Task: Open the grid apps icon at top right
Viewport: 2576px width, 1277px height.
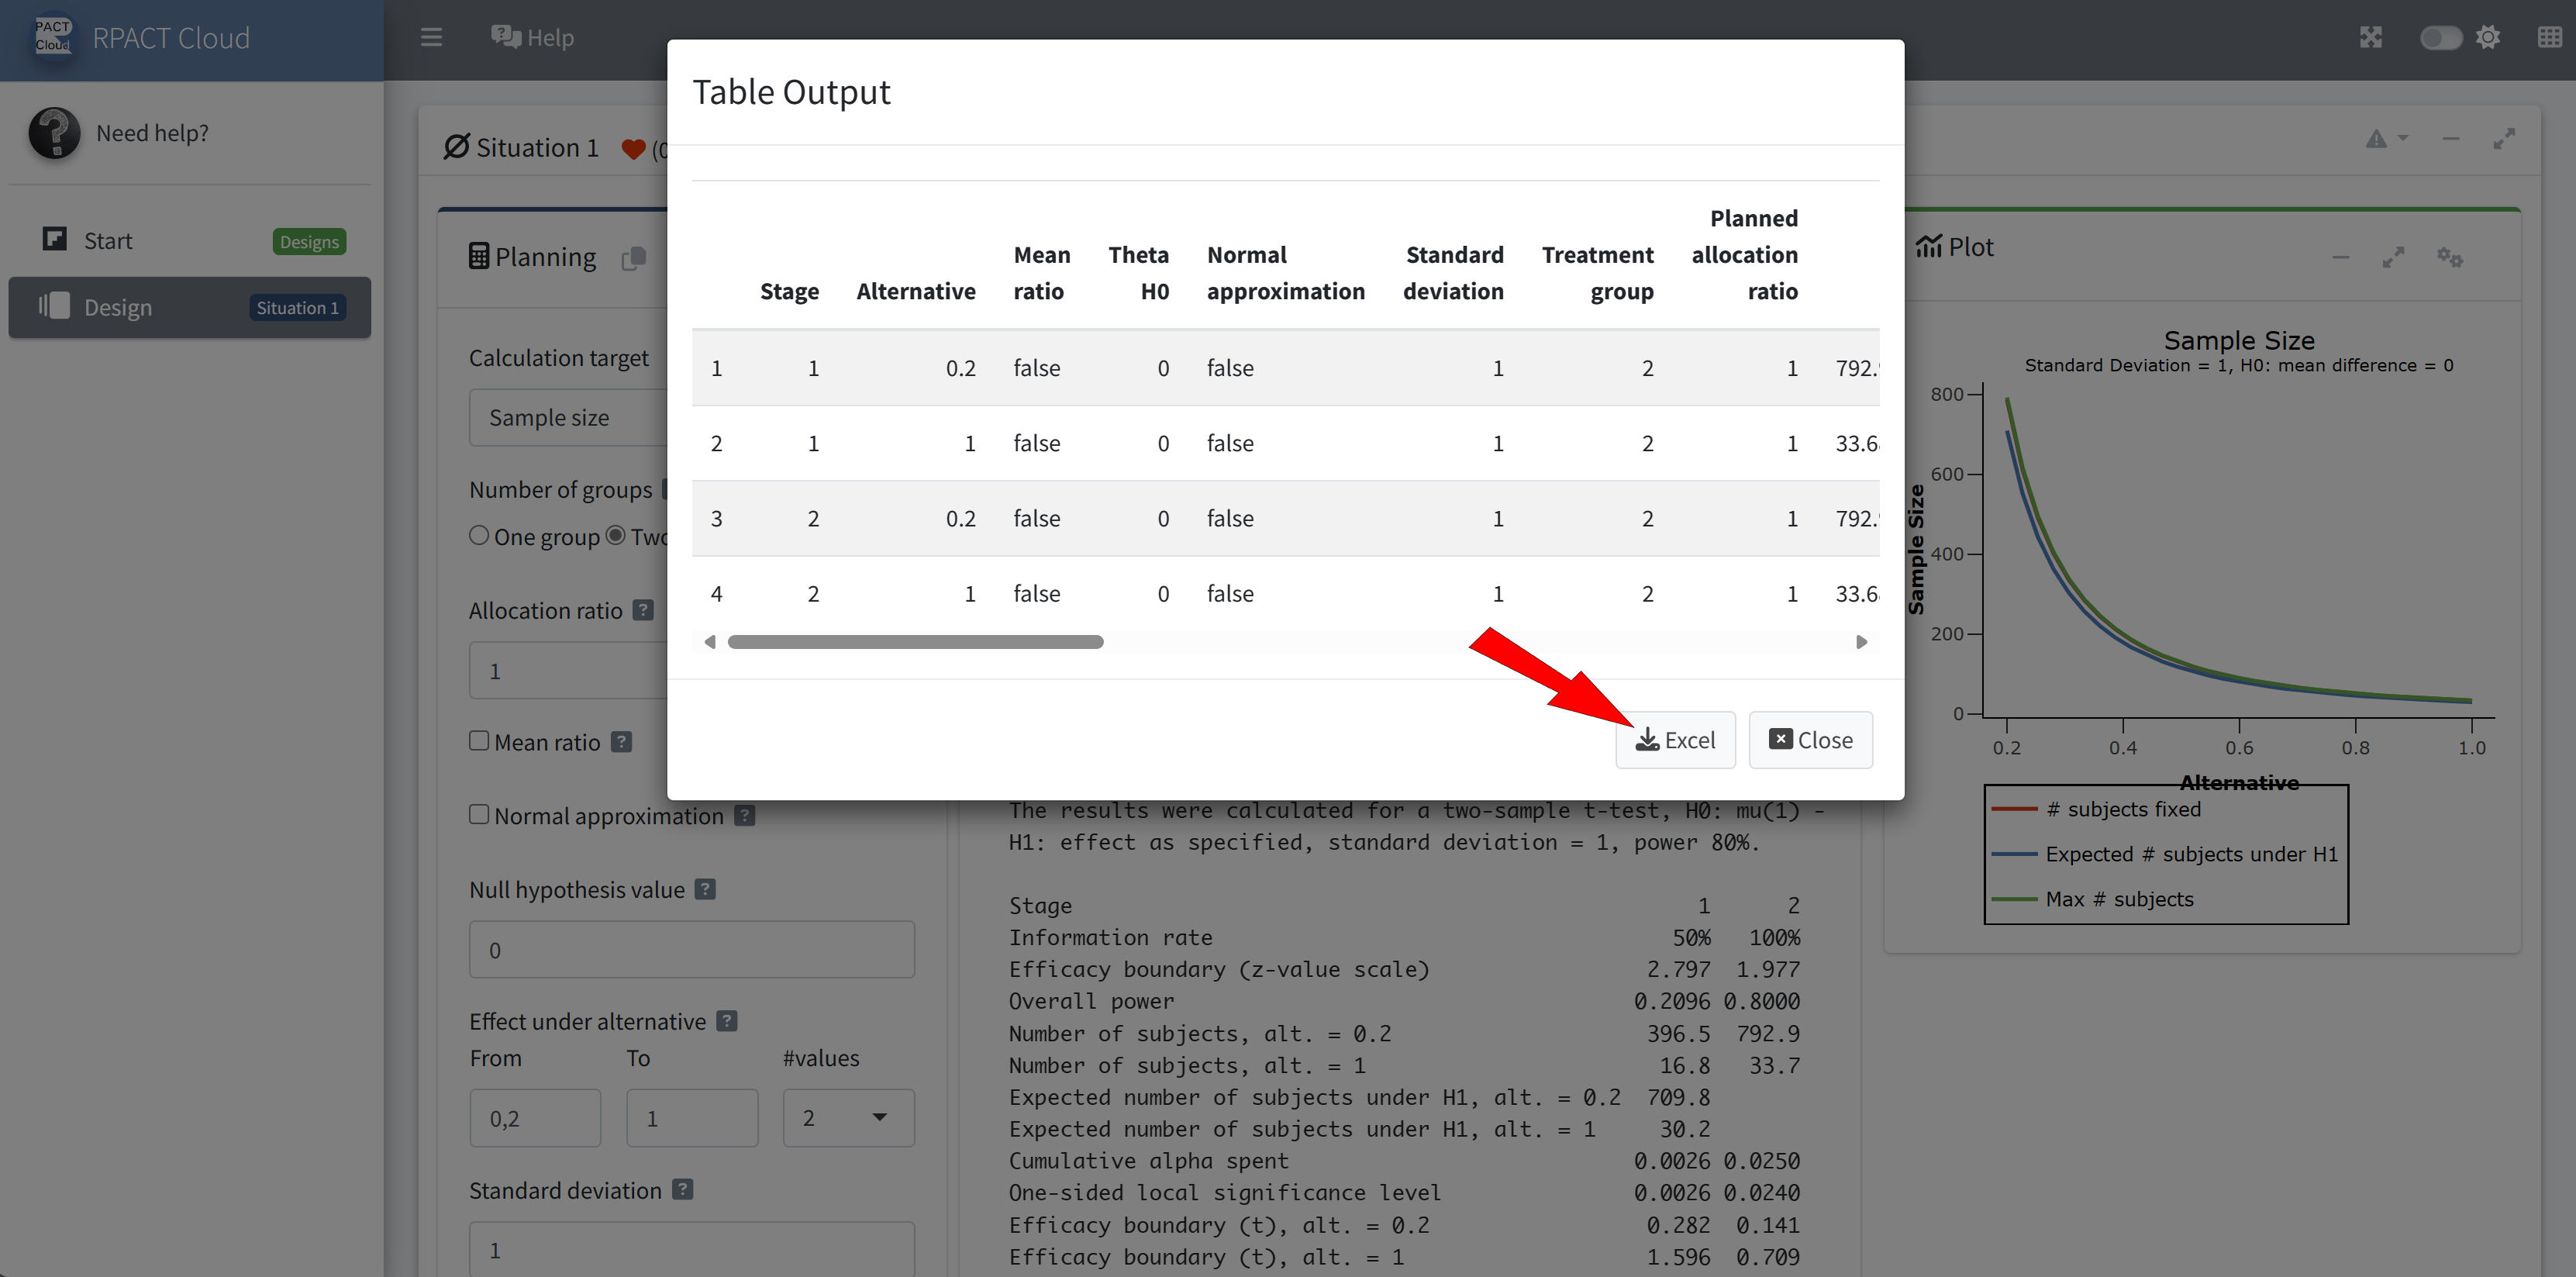Action: tap(2549, 38)
